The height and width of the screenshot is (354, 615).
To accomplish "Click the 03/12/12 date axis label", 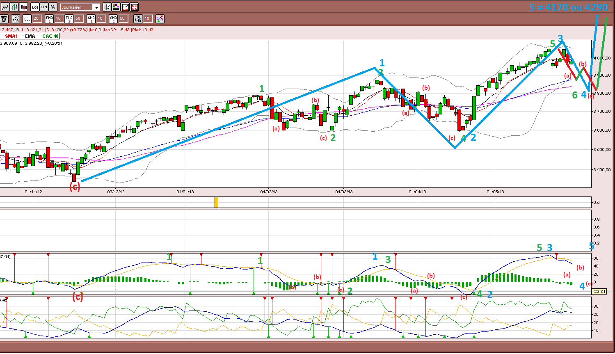I will tap(116, 192).
